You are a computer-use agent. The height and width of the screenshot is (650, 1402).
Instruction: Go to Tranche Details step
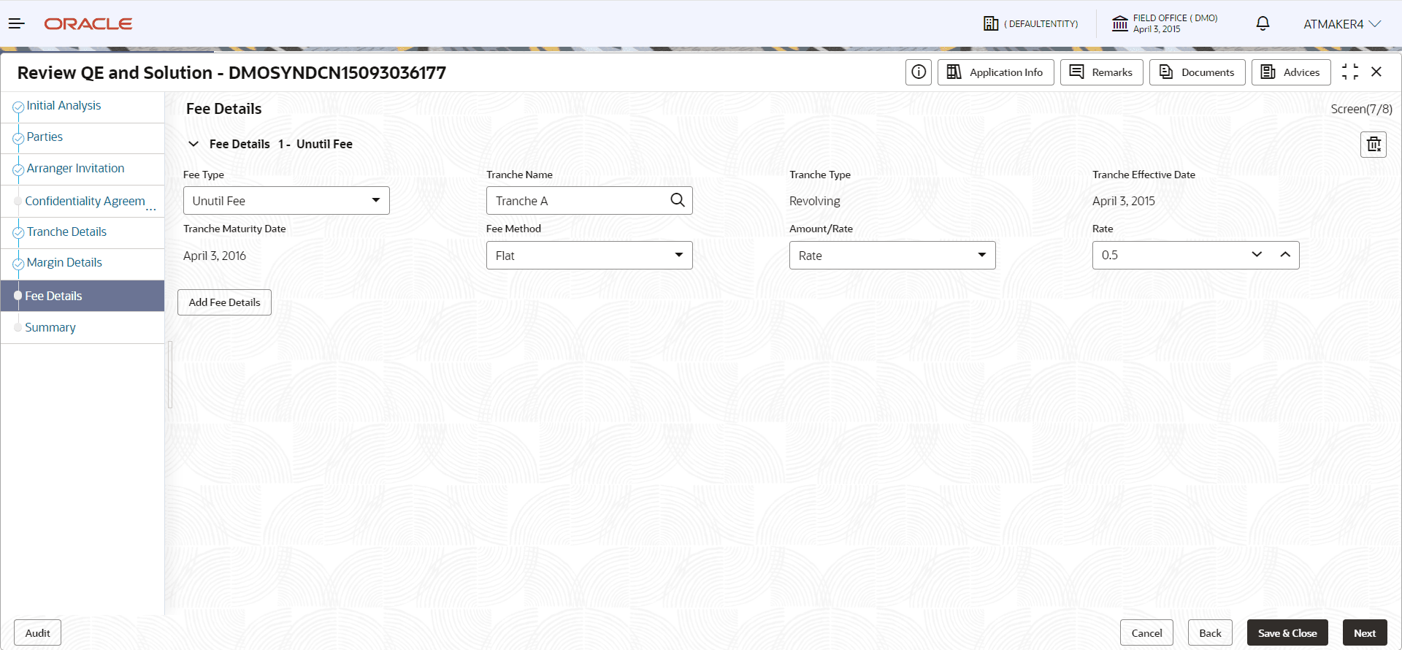coord(66,232)
